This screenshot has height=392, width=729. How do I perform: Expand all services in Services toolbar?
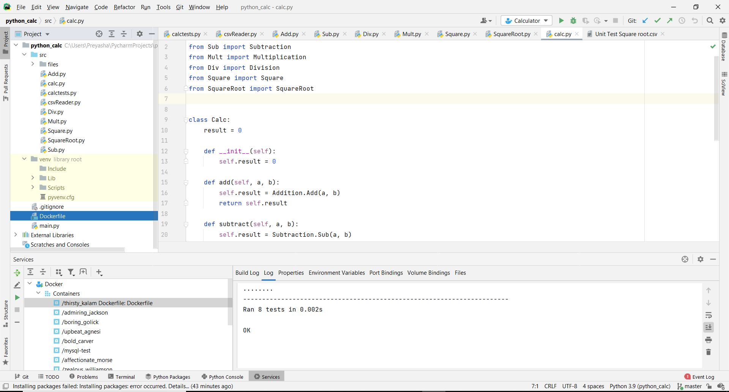(x=30, y=272)
